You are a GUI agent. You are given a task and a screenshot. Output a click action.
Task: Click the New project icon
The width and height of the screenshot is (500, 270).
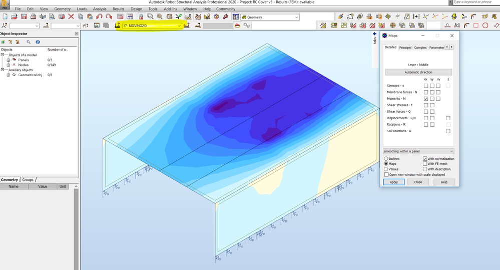5,17
